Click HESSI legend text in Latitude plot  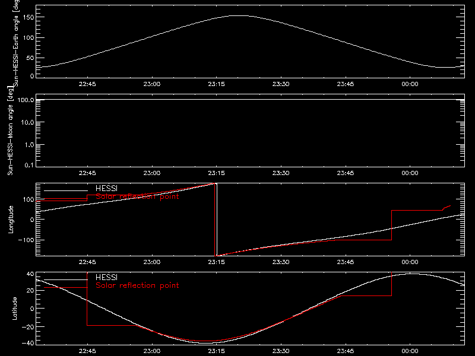106,277
